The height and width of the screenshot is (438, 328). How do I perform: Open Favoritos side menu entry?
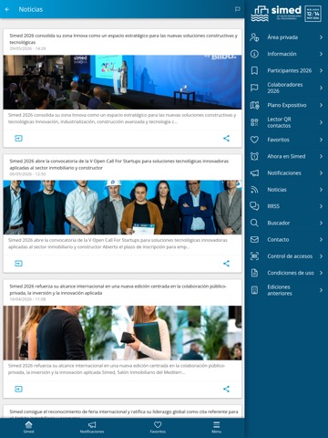286,140
